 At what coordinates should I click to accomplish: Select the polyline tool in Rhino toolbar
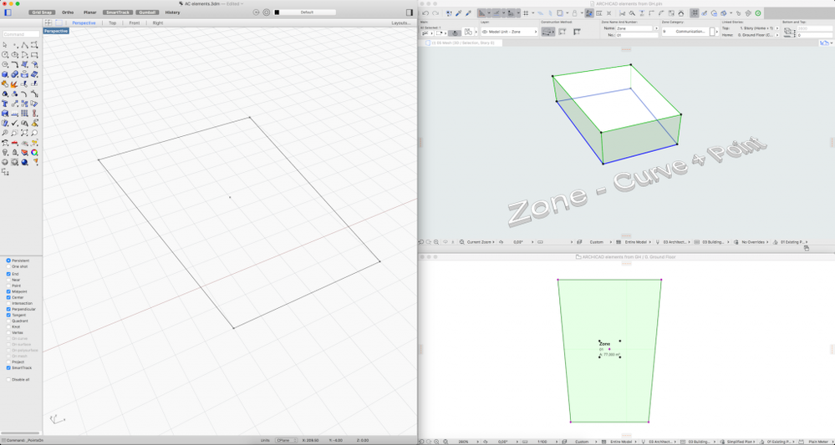(24, 44)
